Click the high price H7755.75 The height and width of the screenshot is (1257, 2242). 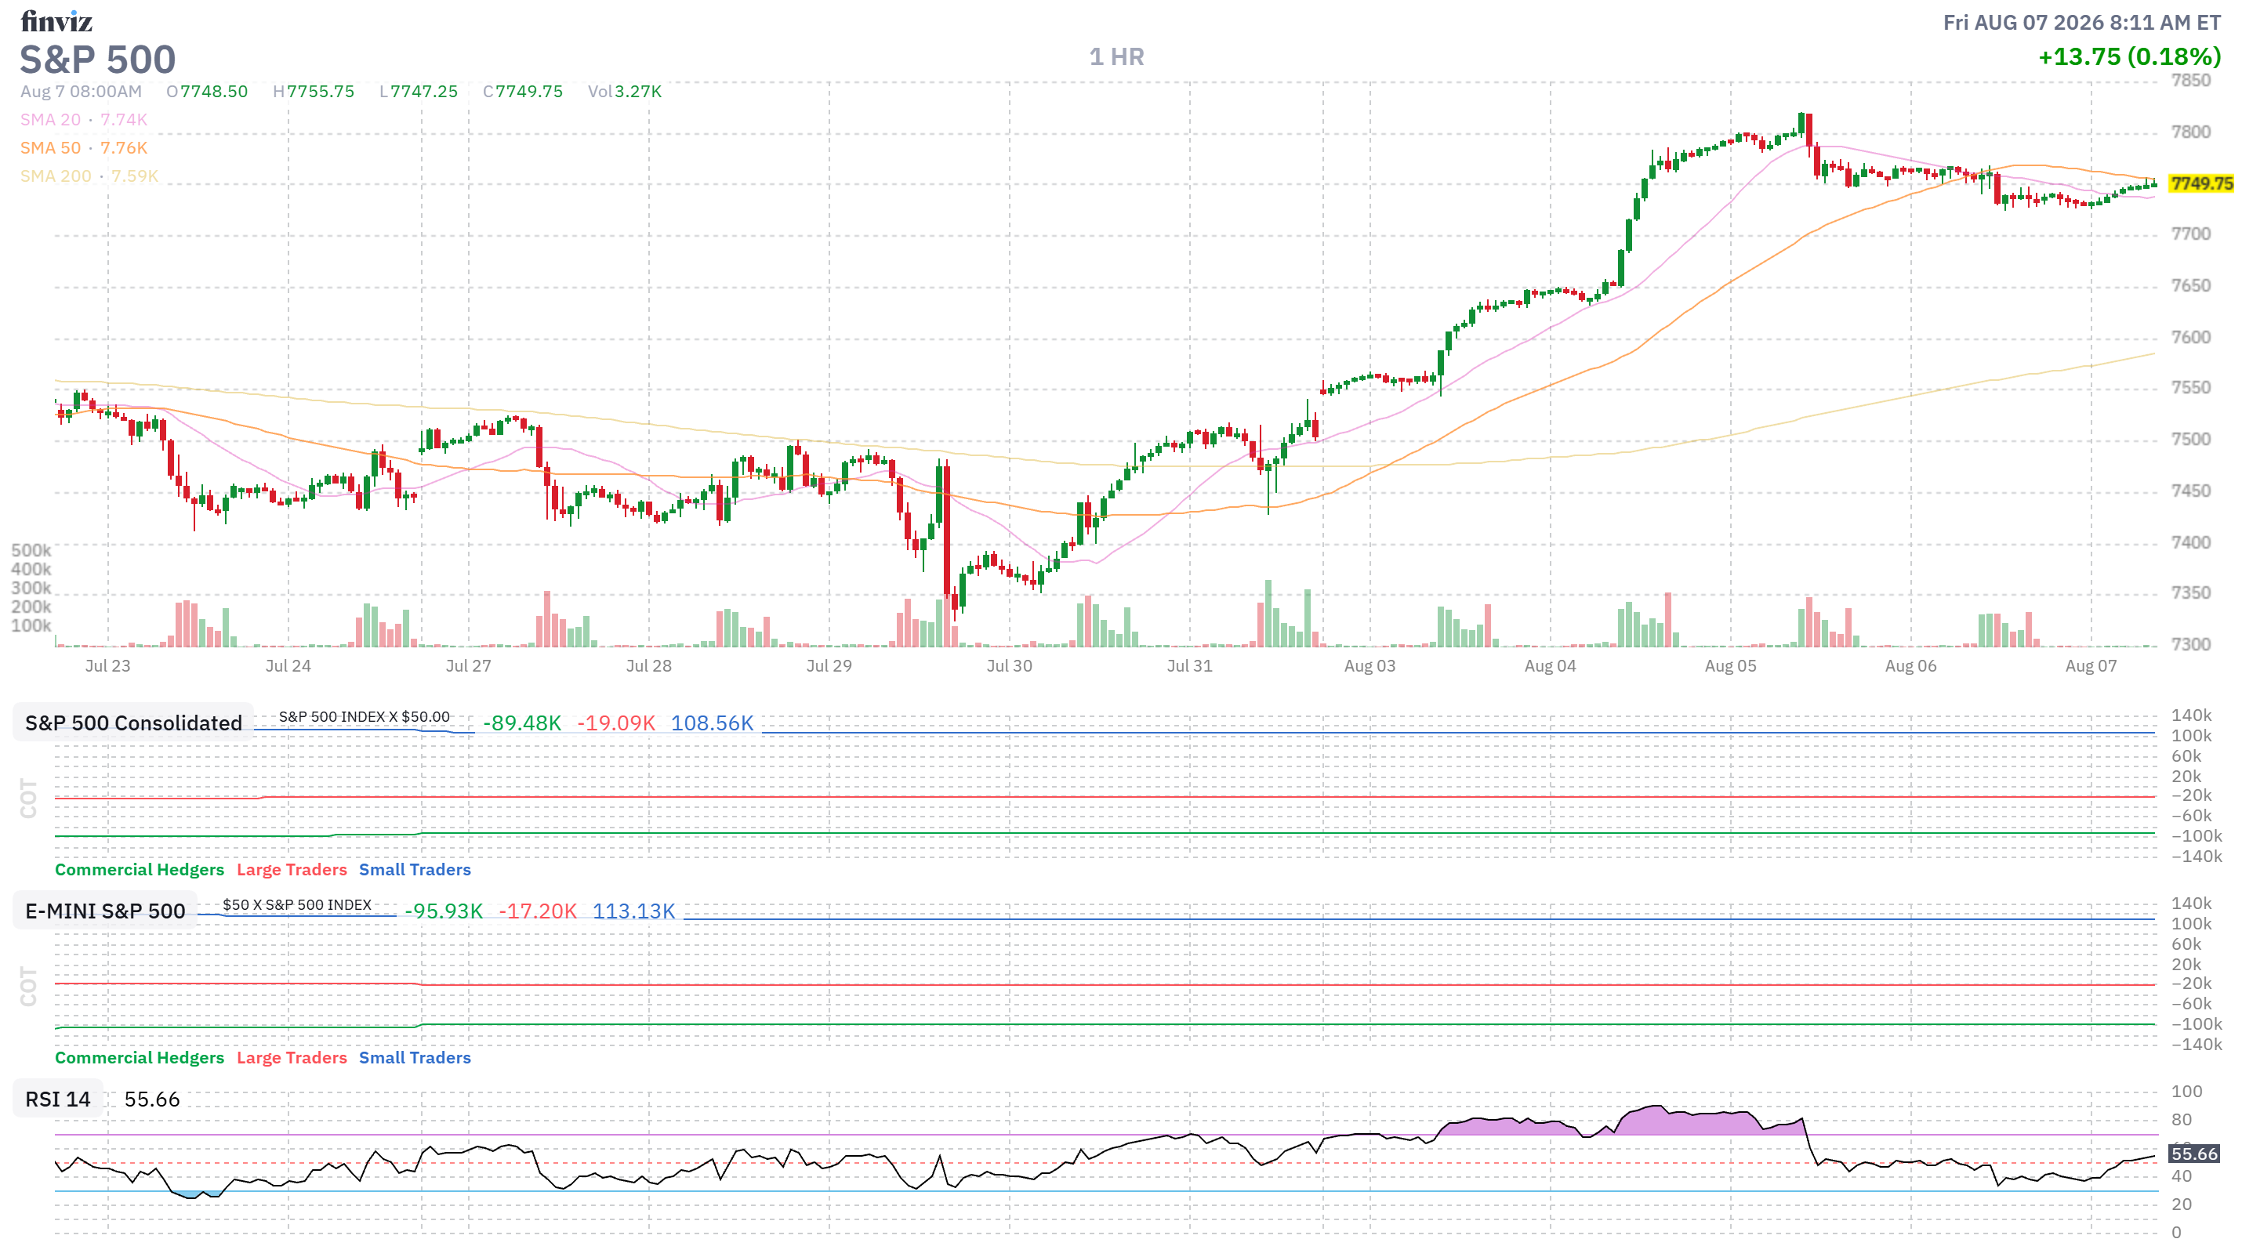click(314, 92)
